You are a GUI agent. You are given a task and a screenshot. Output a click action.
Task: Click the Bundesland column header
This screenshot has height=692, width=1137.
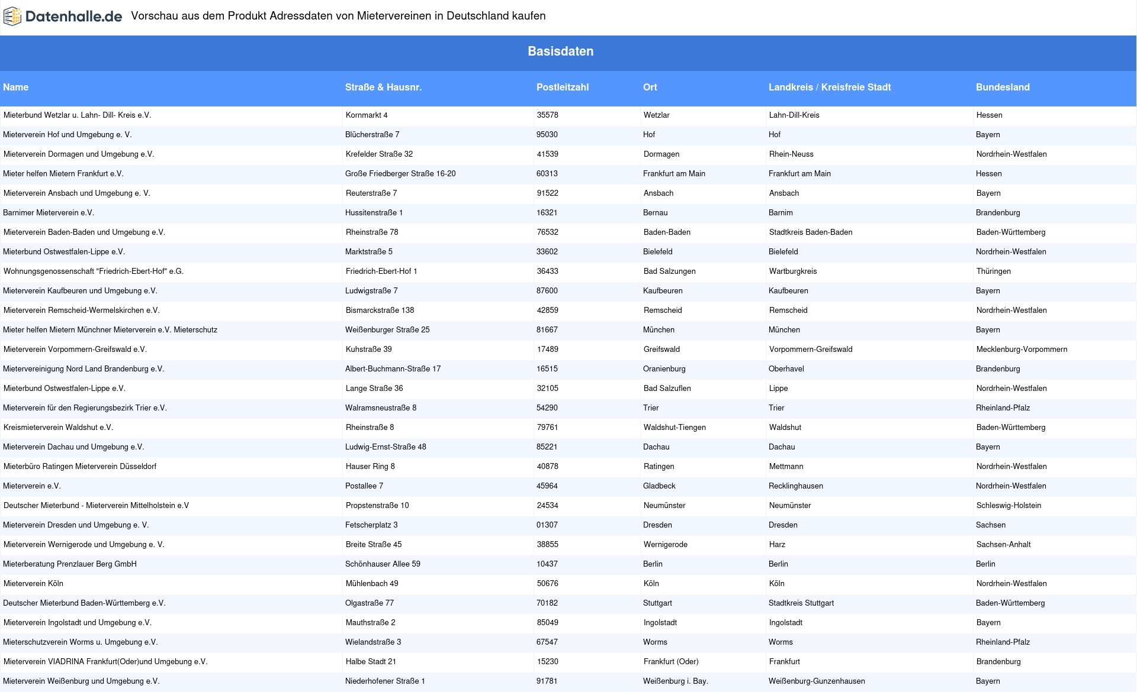1002,87
